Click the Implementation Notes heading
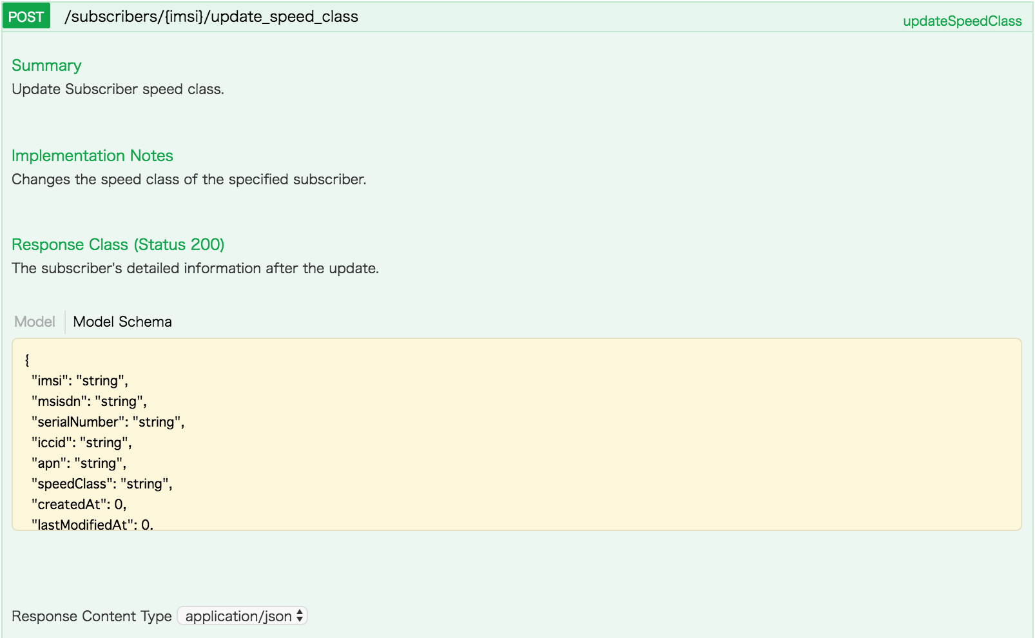The height and width of the screenshot is (638, 1035). click(92, 155)
